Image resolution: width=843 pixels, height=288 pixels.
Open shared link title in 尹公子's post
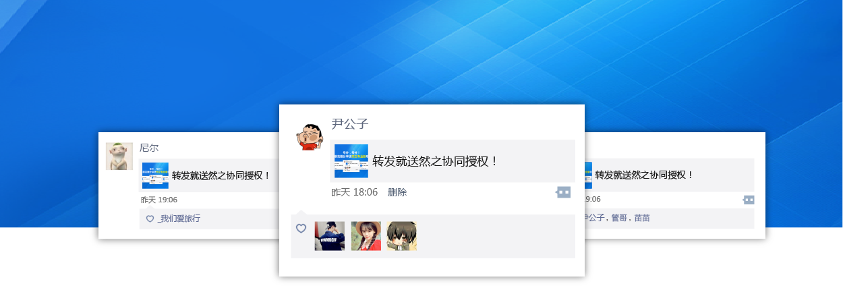coord(435,161)
